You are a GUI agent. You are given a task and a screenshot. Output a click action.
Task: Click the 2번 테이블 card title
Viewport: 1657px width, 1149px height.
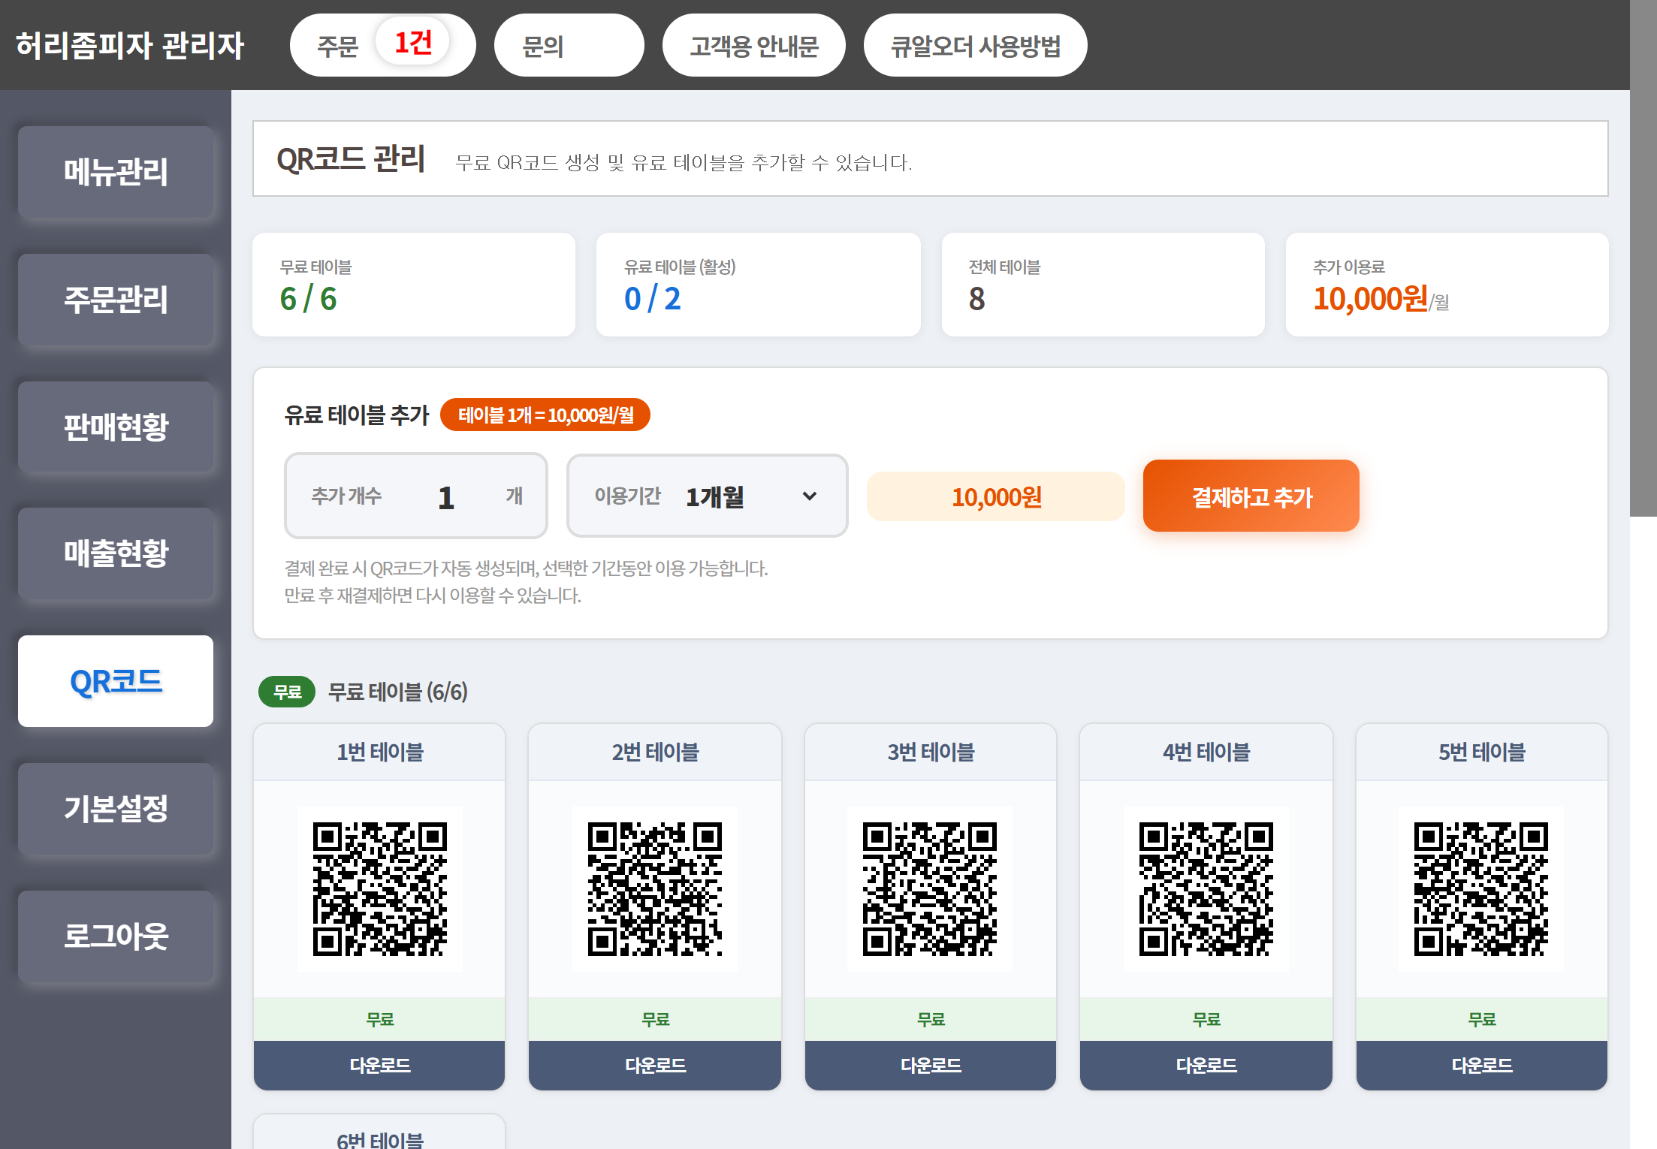[x=655, y=752]
